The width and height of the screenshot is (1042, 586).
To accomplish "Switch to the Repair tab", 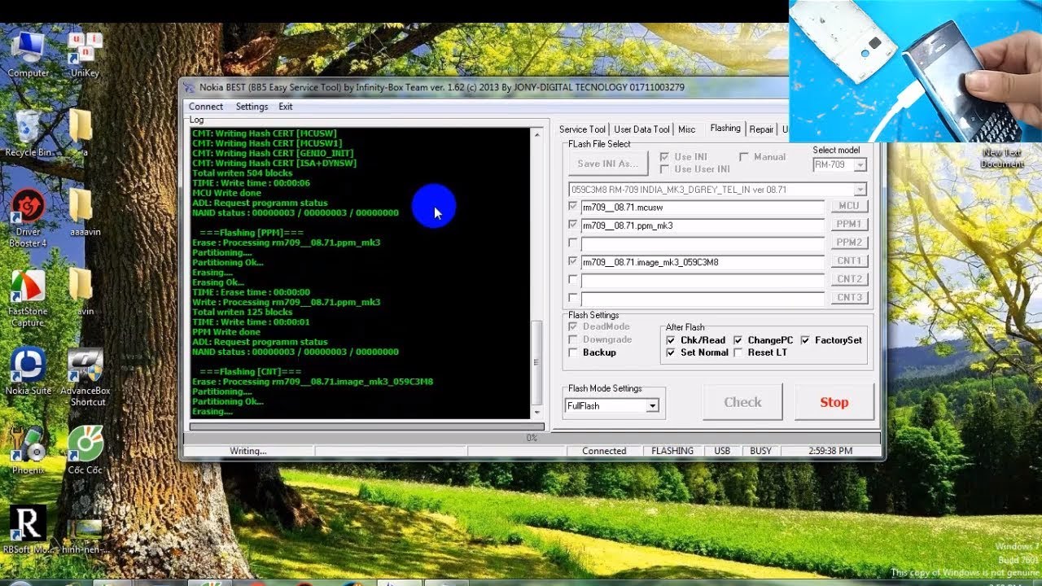I will pyautogui.click(x=762, y=129).
